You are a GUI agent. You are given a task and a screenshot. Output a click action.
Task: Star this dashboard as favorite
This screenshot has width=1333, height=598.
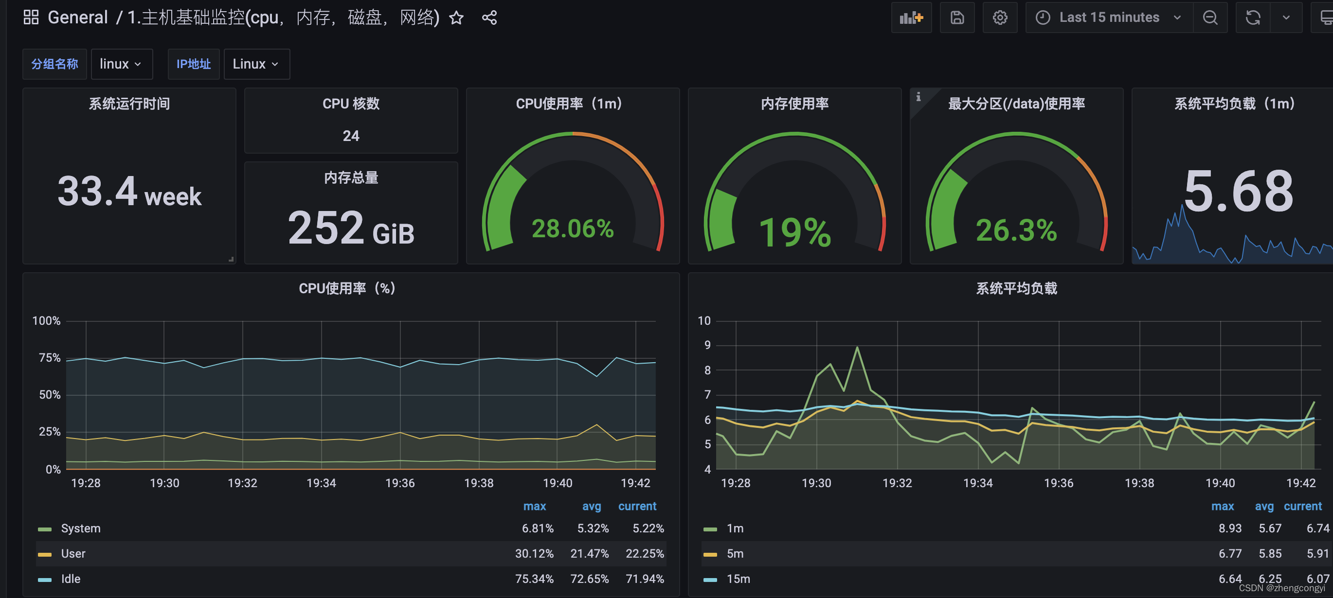[x=456, y=18]
